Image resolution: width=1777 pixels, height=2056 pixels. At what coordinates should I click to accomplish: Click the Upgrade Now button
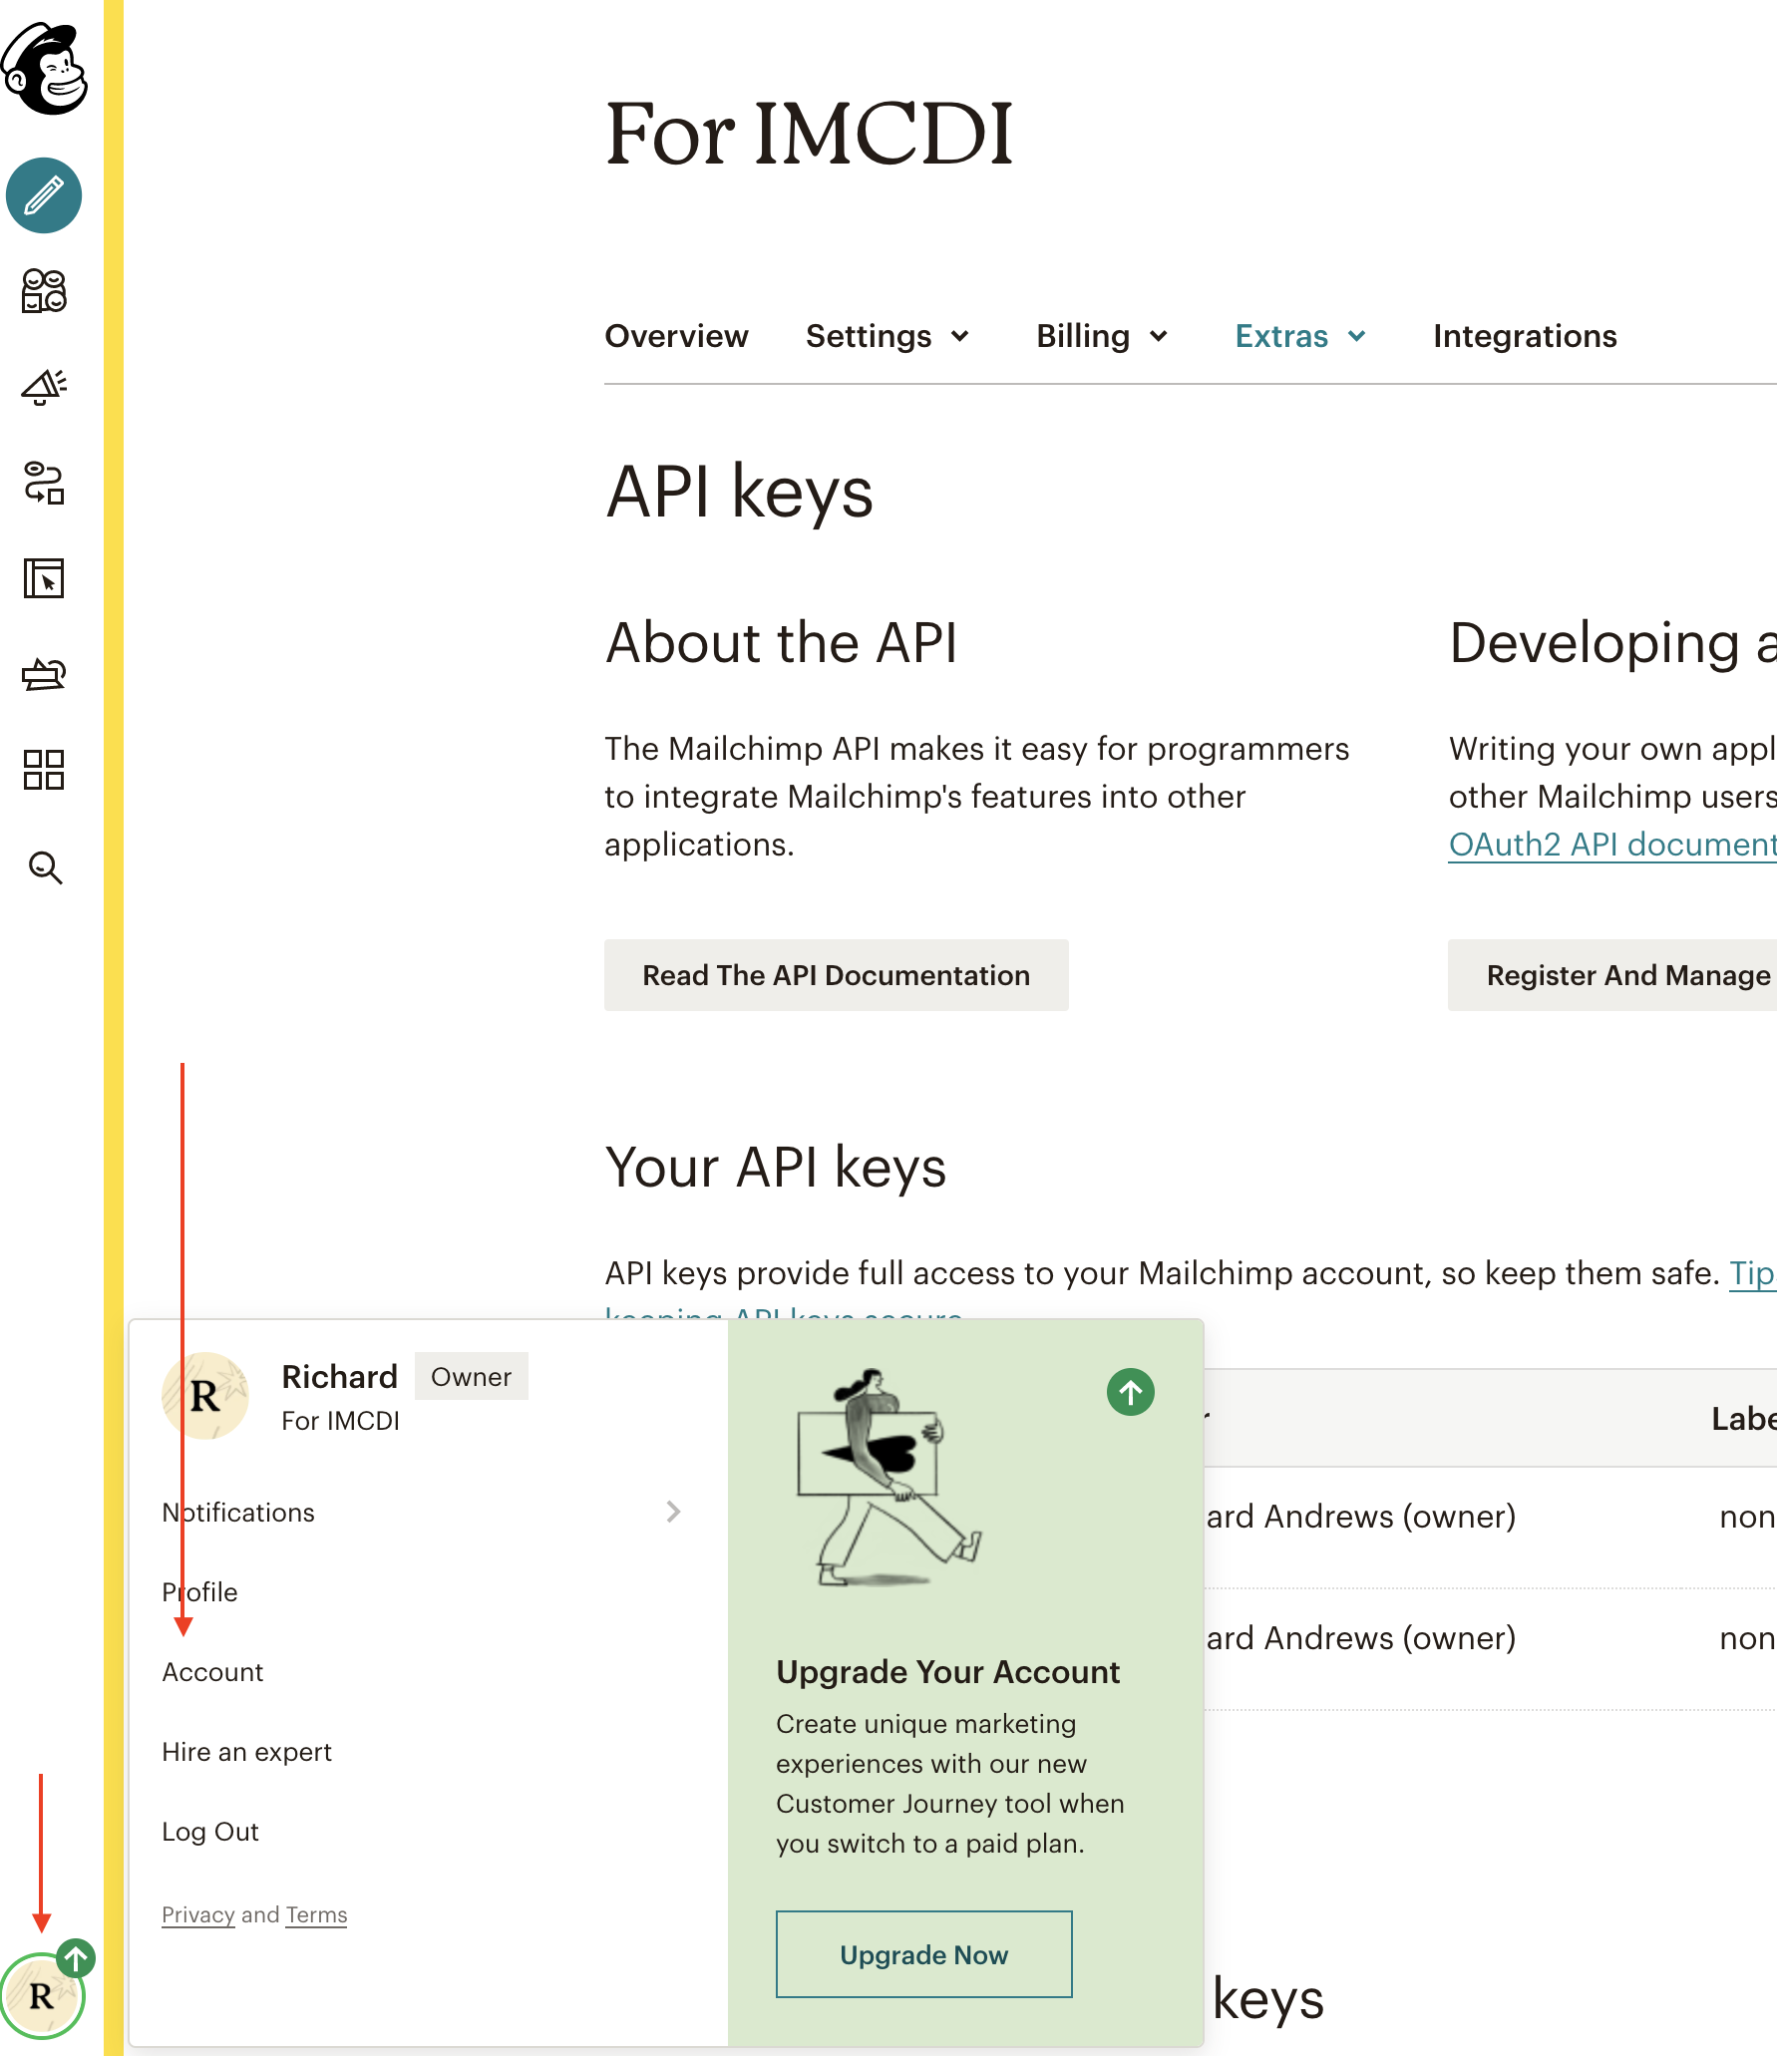[x=924, y=1954]
